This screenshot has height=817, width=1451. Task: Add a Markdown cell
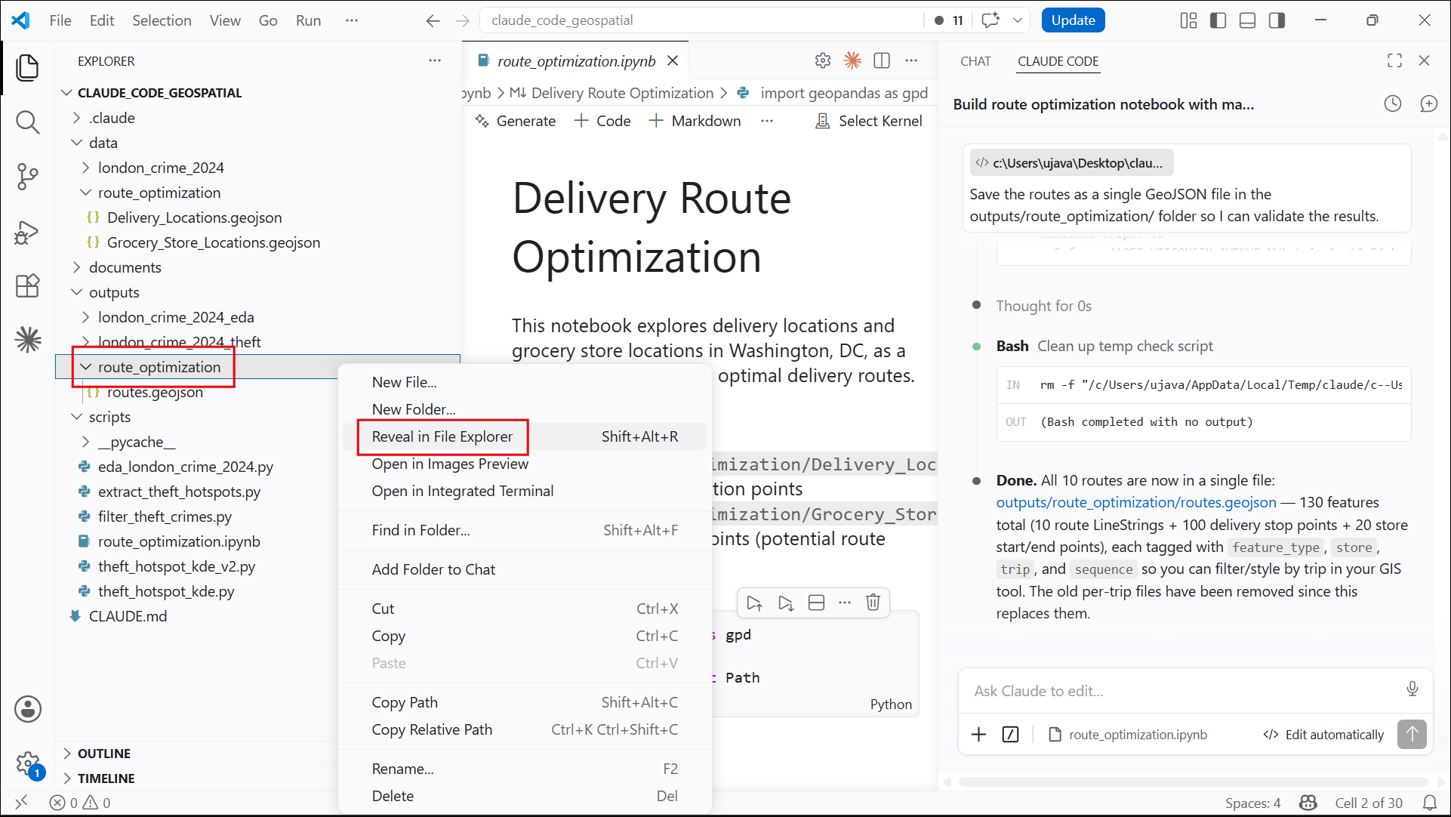[695, 121]
